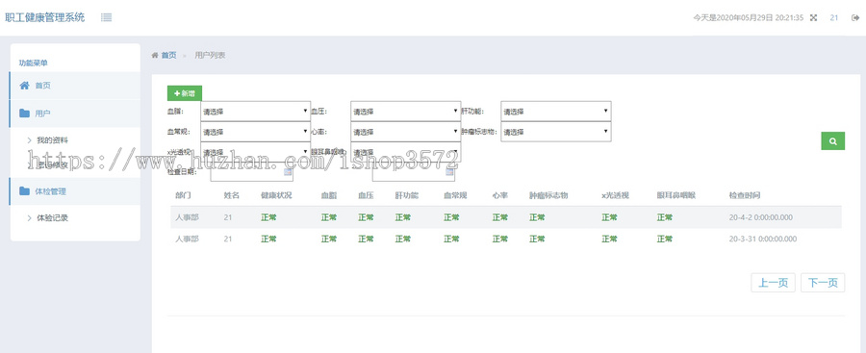Image resolution: width=866 pixels, height=353 pixels.
Task: Click the 部门 column header
Action: (184, 195)
